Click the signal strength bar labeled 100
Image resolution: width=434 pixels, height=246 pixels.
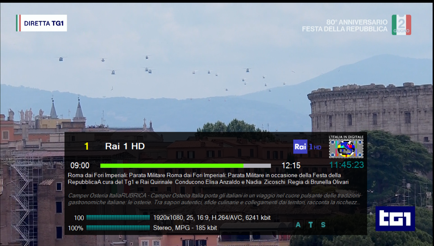click(x=118, y=218)
